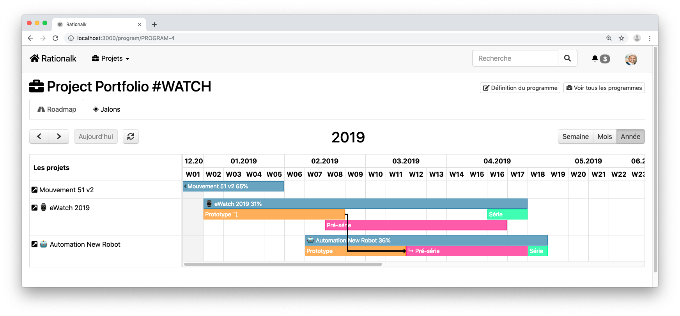Open a new browser tab
The width and height of the screenshot is (680, 316).
click(154, 25)
